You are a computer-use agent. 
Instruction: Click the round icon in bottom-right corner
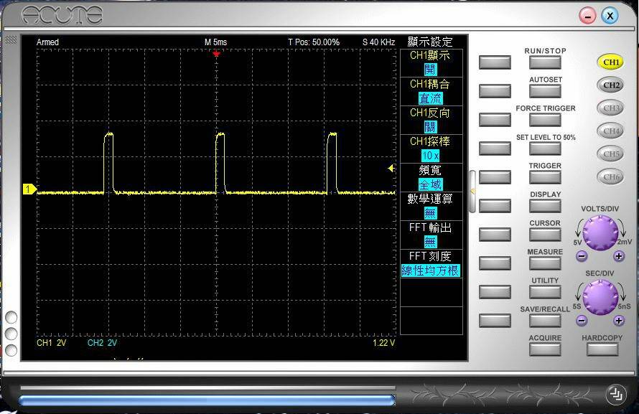tap(615, 394)
